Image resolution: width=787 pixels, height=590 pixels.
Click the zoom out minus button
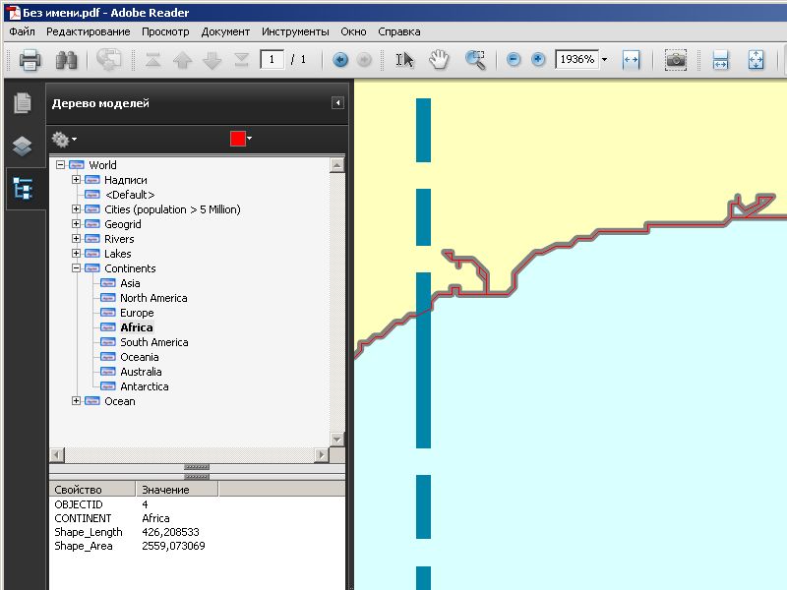coord(514,60)
